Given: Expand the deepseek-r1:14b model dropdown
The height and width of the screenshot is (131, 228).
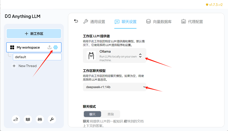Looking at the screenshot, I should click(115, 87).
